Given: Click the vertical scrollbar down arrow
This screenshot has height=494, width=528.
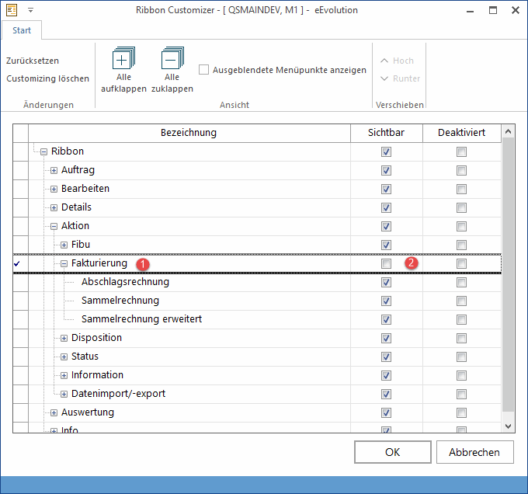Looking at the screenshot, I should [x=508, y=425].
